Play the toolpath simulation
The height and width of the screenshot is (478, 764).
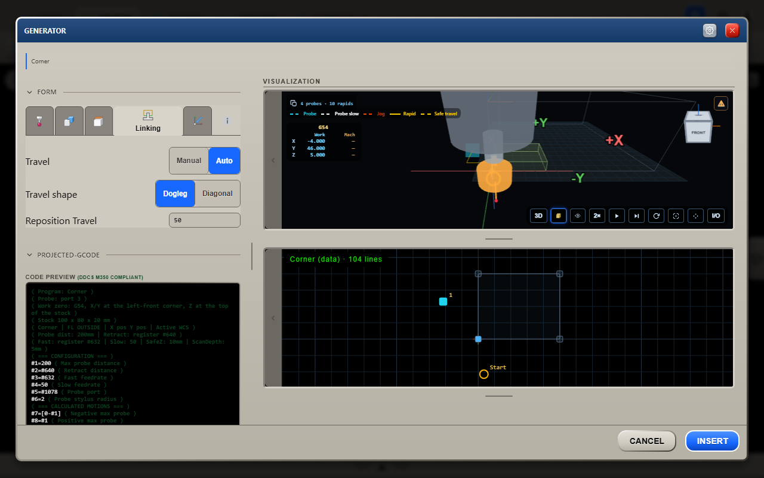coord(617,216)
